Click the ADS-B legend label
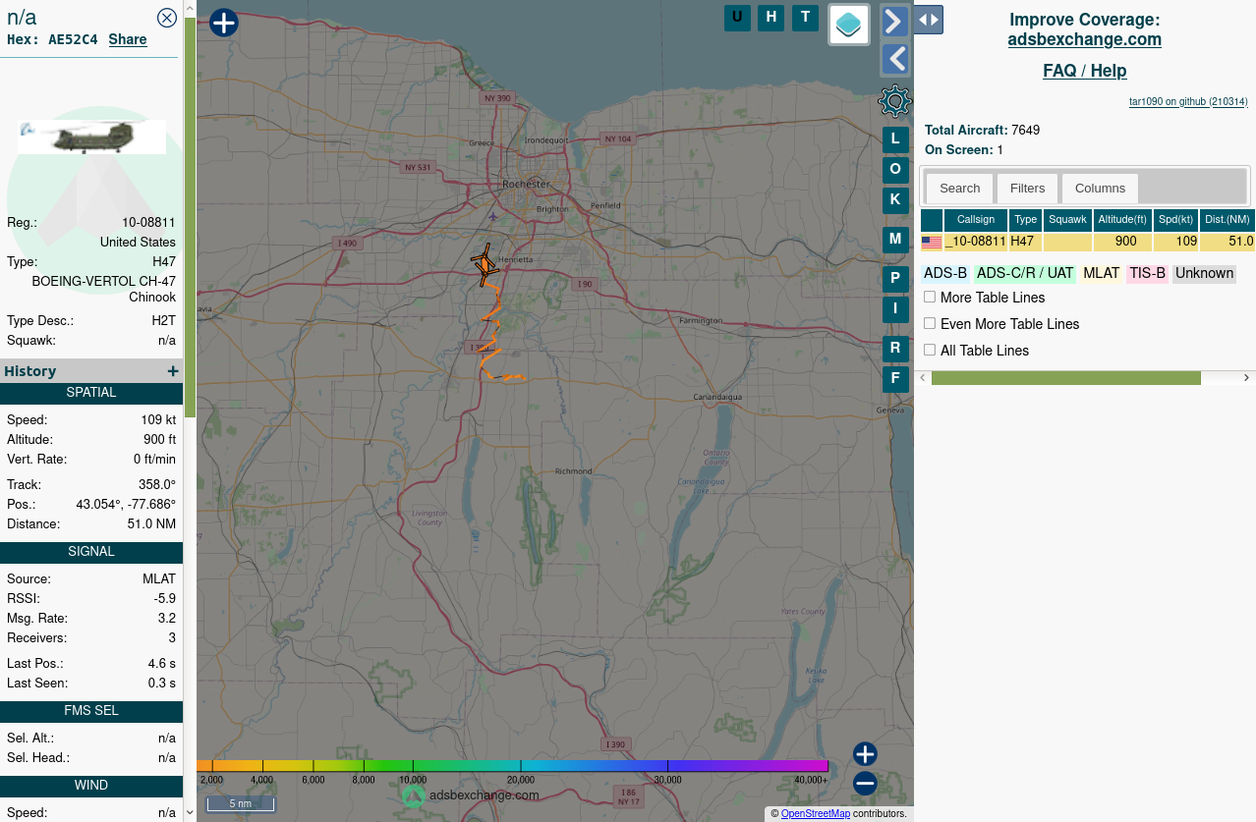The image size is (1256, 822). (x=945, y=273)
